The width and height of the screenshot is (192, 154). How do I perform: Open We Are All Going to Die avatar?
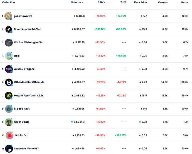[9, 43]
